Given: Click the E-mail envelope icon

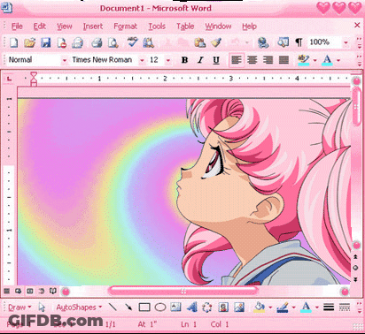Looking at the screenshot, I should (x=77, y=42).
